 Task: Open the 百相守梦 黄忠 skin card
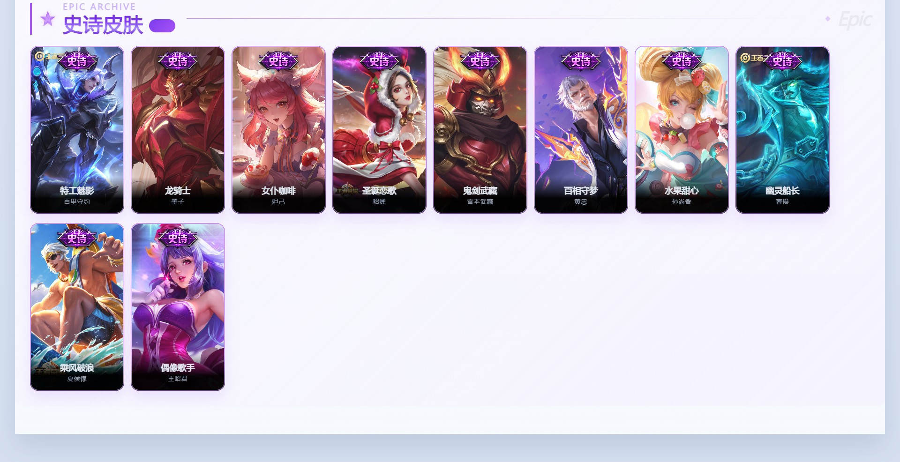(581, 130)
